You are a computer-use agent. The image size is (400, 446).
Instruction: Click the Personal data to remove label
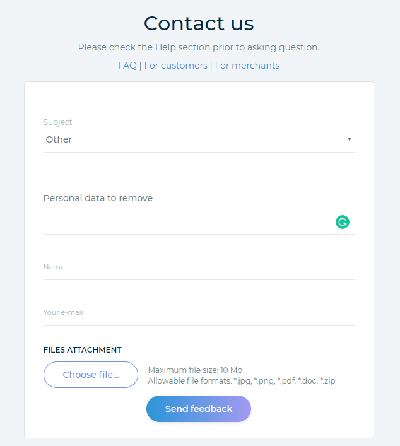98,198
